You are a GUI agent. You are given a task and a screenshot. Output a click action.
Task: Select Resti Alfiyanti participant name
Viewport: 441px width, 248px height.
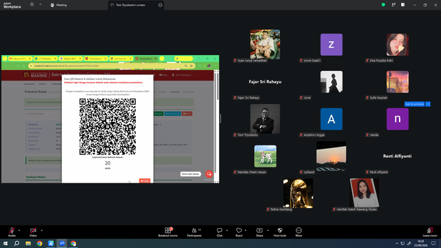pos(397,156)
